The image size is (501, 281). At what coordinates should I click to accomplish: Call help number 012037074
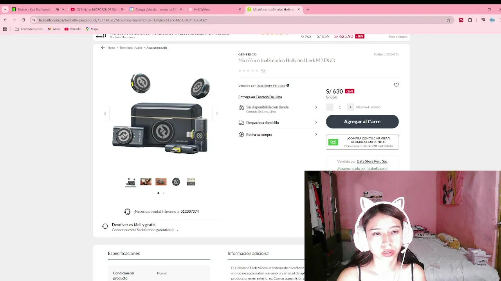click(x=189, y=212)
